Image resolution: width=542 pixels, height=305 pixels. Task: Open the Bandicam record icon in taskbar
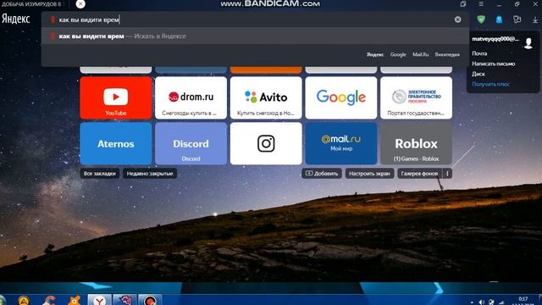point(150,300)
